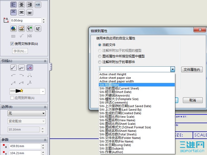Click the X 459.91mm field

tap(25, 146)
